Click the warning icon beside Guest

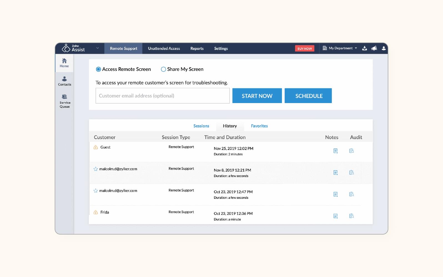tap(95, 147)
